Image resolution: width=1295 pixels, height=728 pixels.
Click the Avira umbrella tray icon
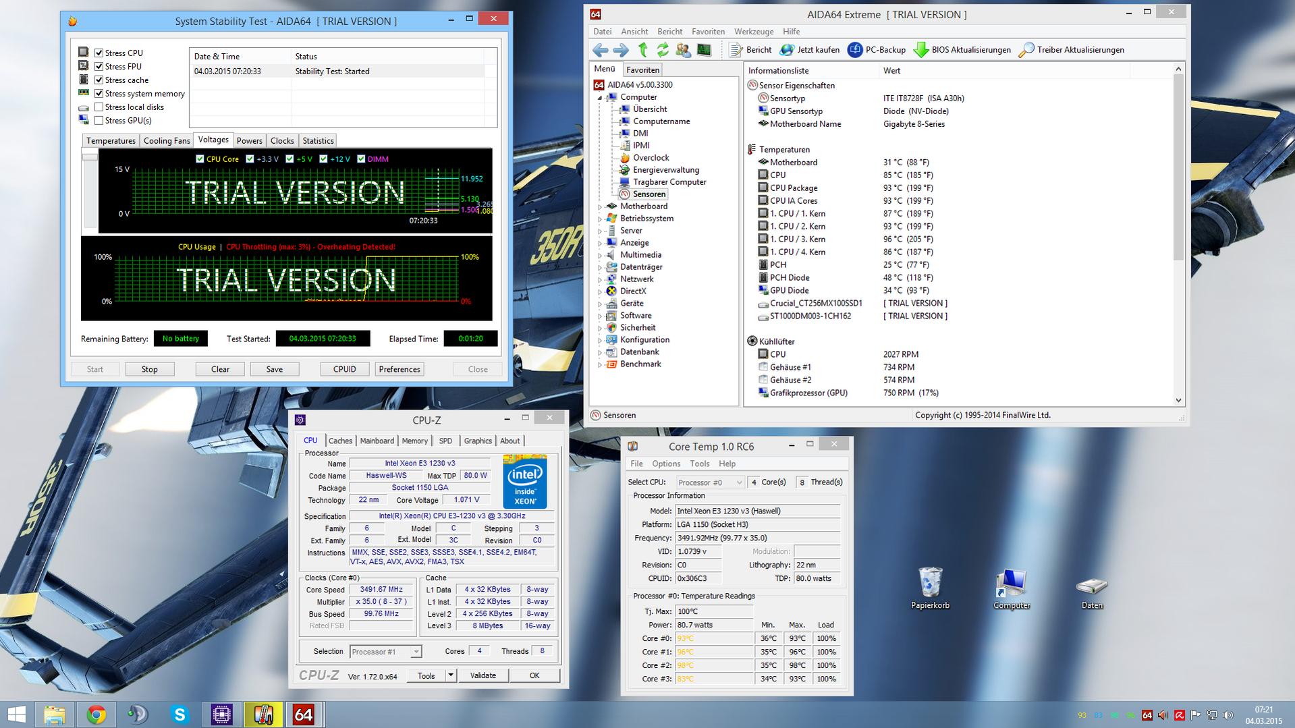click(x=1180, y=715)
